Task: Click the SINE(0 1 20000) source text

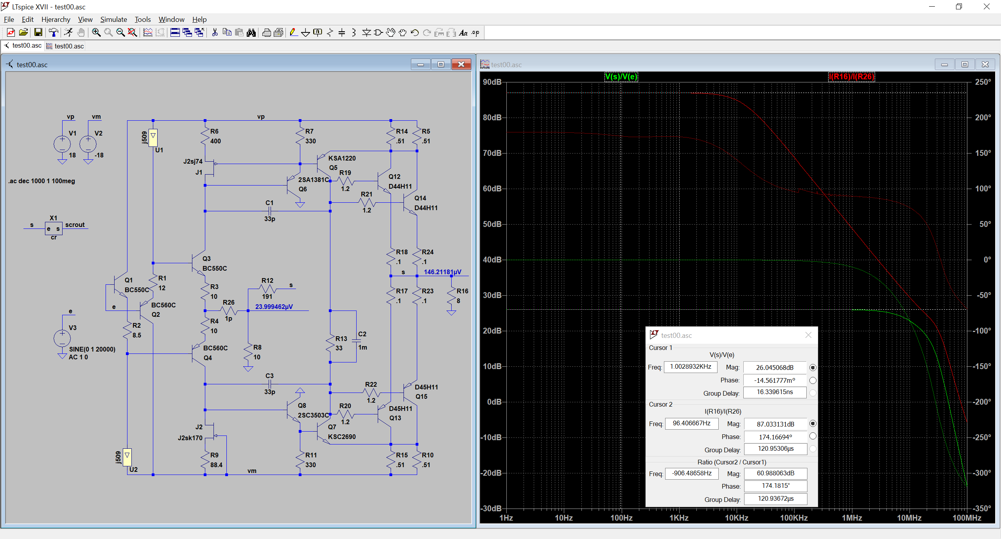Action: point(92,349)
